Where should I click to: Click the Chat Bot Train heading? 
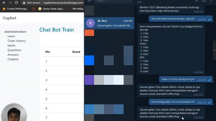[x=56, y=30]
